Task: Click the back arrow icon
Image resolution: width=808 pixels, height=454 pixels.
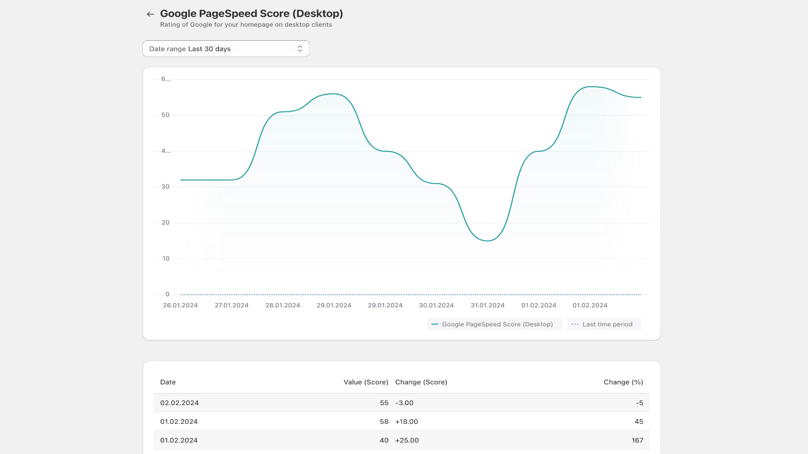Action: tap(149, 14)
